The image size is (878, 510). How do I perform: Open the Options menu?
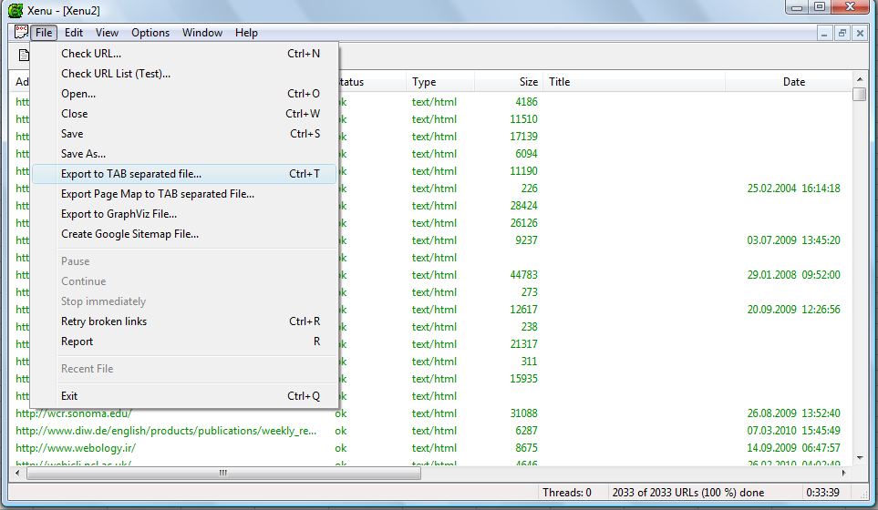(150, 33)
